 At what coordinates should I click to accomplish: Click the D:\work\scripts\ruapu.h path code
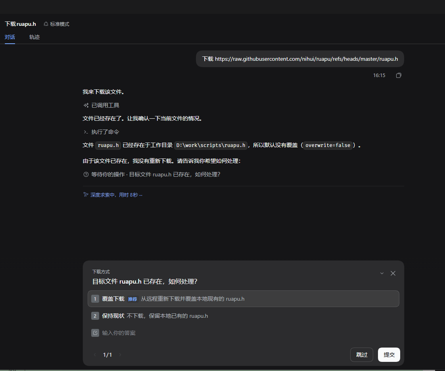click(x=211, y=145)
